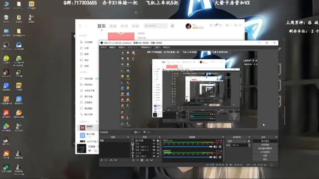This screenshot has width=319, height=179.
Task: Pop out the 场景 dock panel
Action: coord(128,137)
